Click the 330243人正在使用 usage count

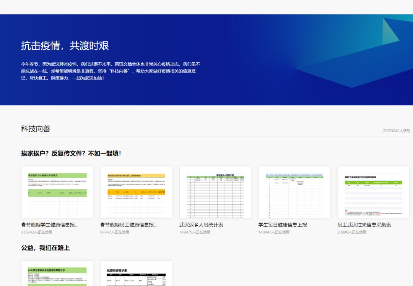pos(37,232)
